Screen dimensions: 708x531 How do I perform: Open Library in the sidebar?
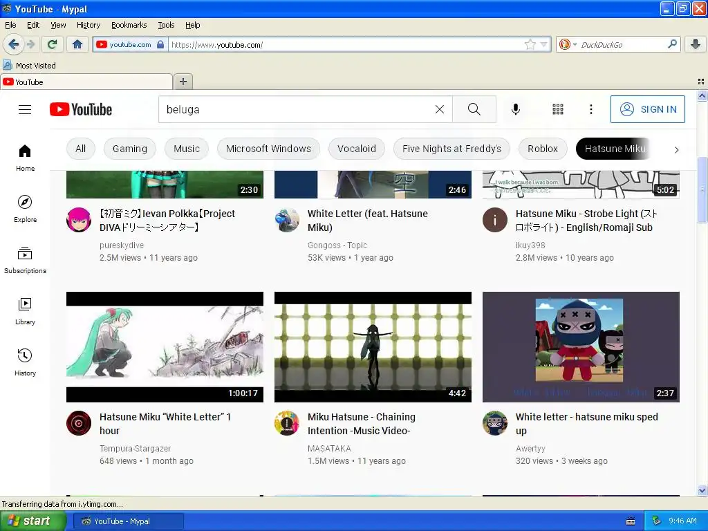(25, 312)
